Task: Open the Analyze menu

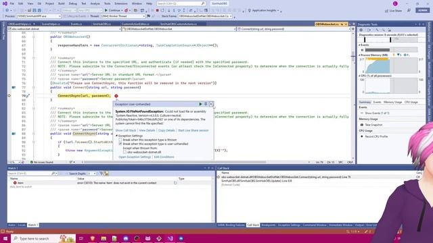Action: click(95, 3)
